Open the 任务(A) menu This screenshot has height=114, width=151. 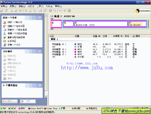click(49, 6)
